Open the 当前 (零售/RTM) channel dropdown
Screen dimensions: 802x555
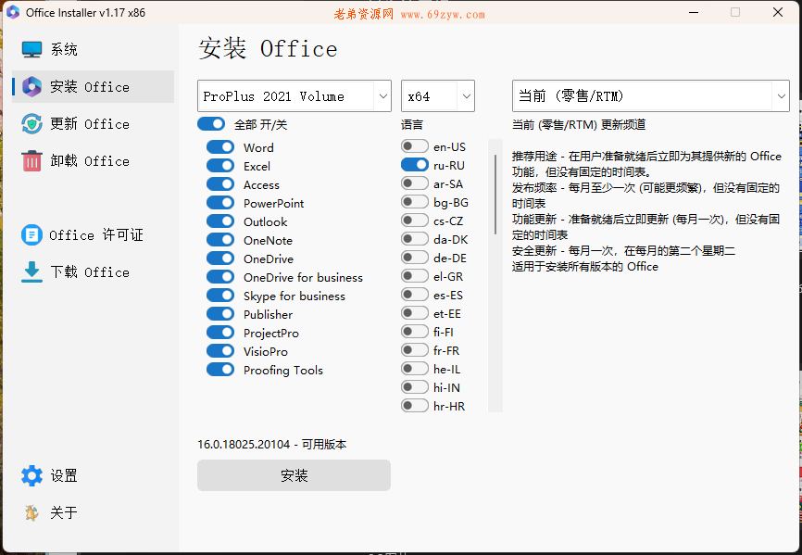(x=651, y=95)
